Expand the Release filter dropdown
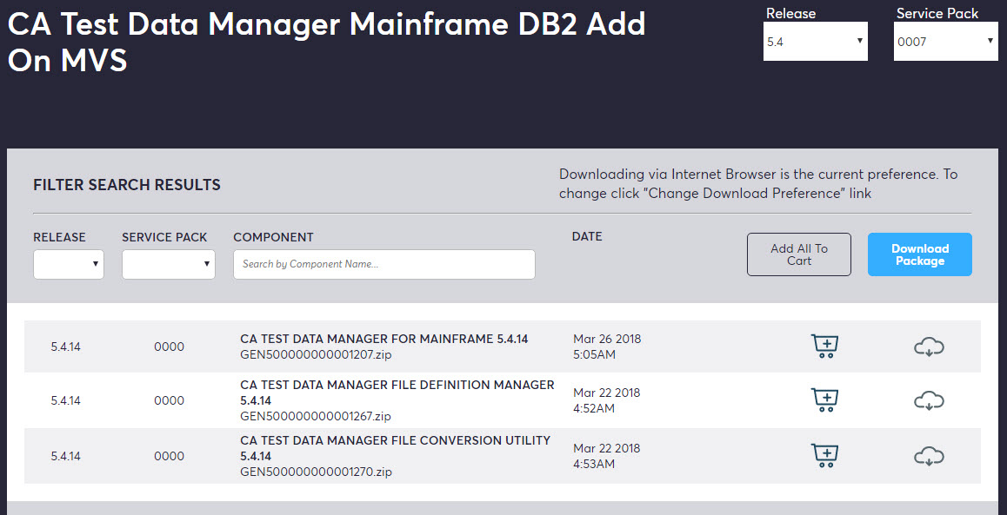This screenshot has height=515, width=1007. tap(69, 264)
